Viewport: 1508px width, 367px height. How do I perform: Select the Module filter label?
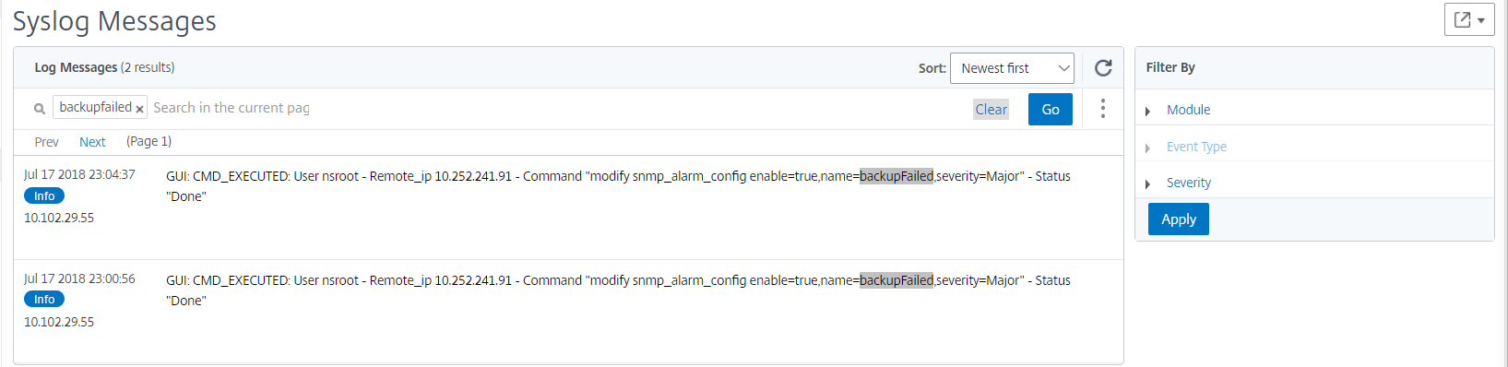[x=1188, y=110]
